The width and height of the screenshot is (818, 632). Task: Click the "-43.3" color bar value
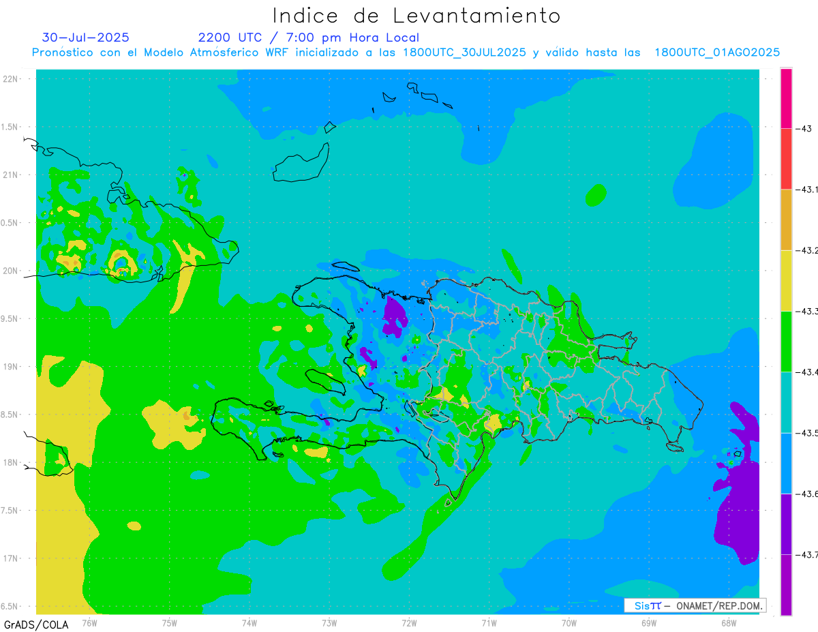point(807,311)
